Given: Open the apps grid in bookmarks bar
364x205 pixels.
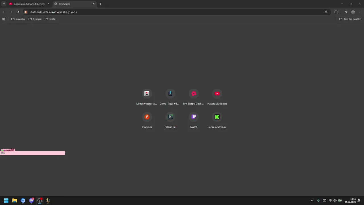Looking at the screenshot, I should (x=4, y=19).
